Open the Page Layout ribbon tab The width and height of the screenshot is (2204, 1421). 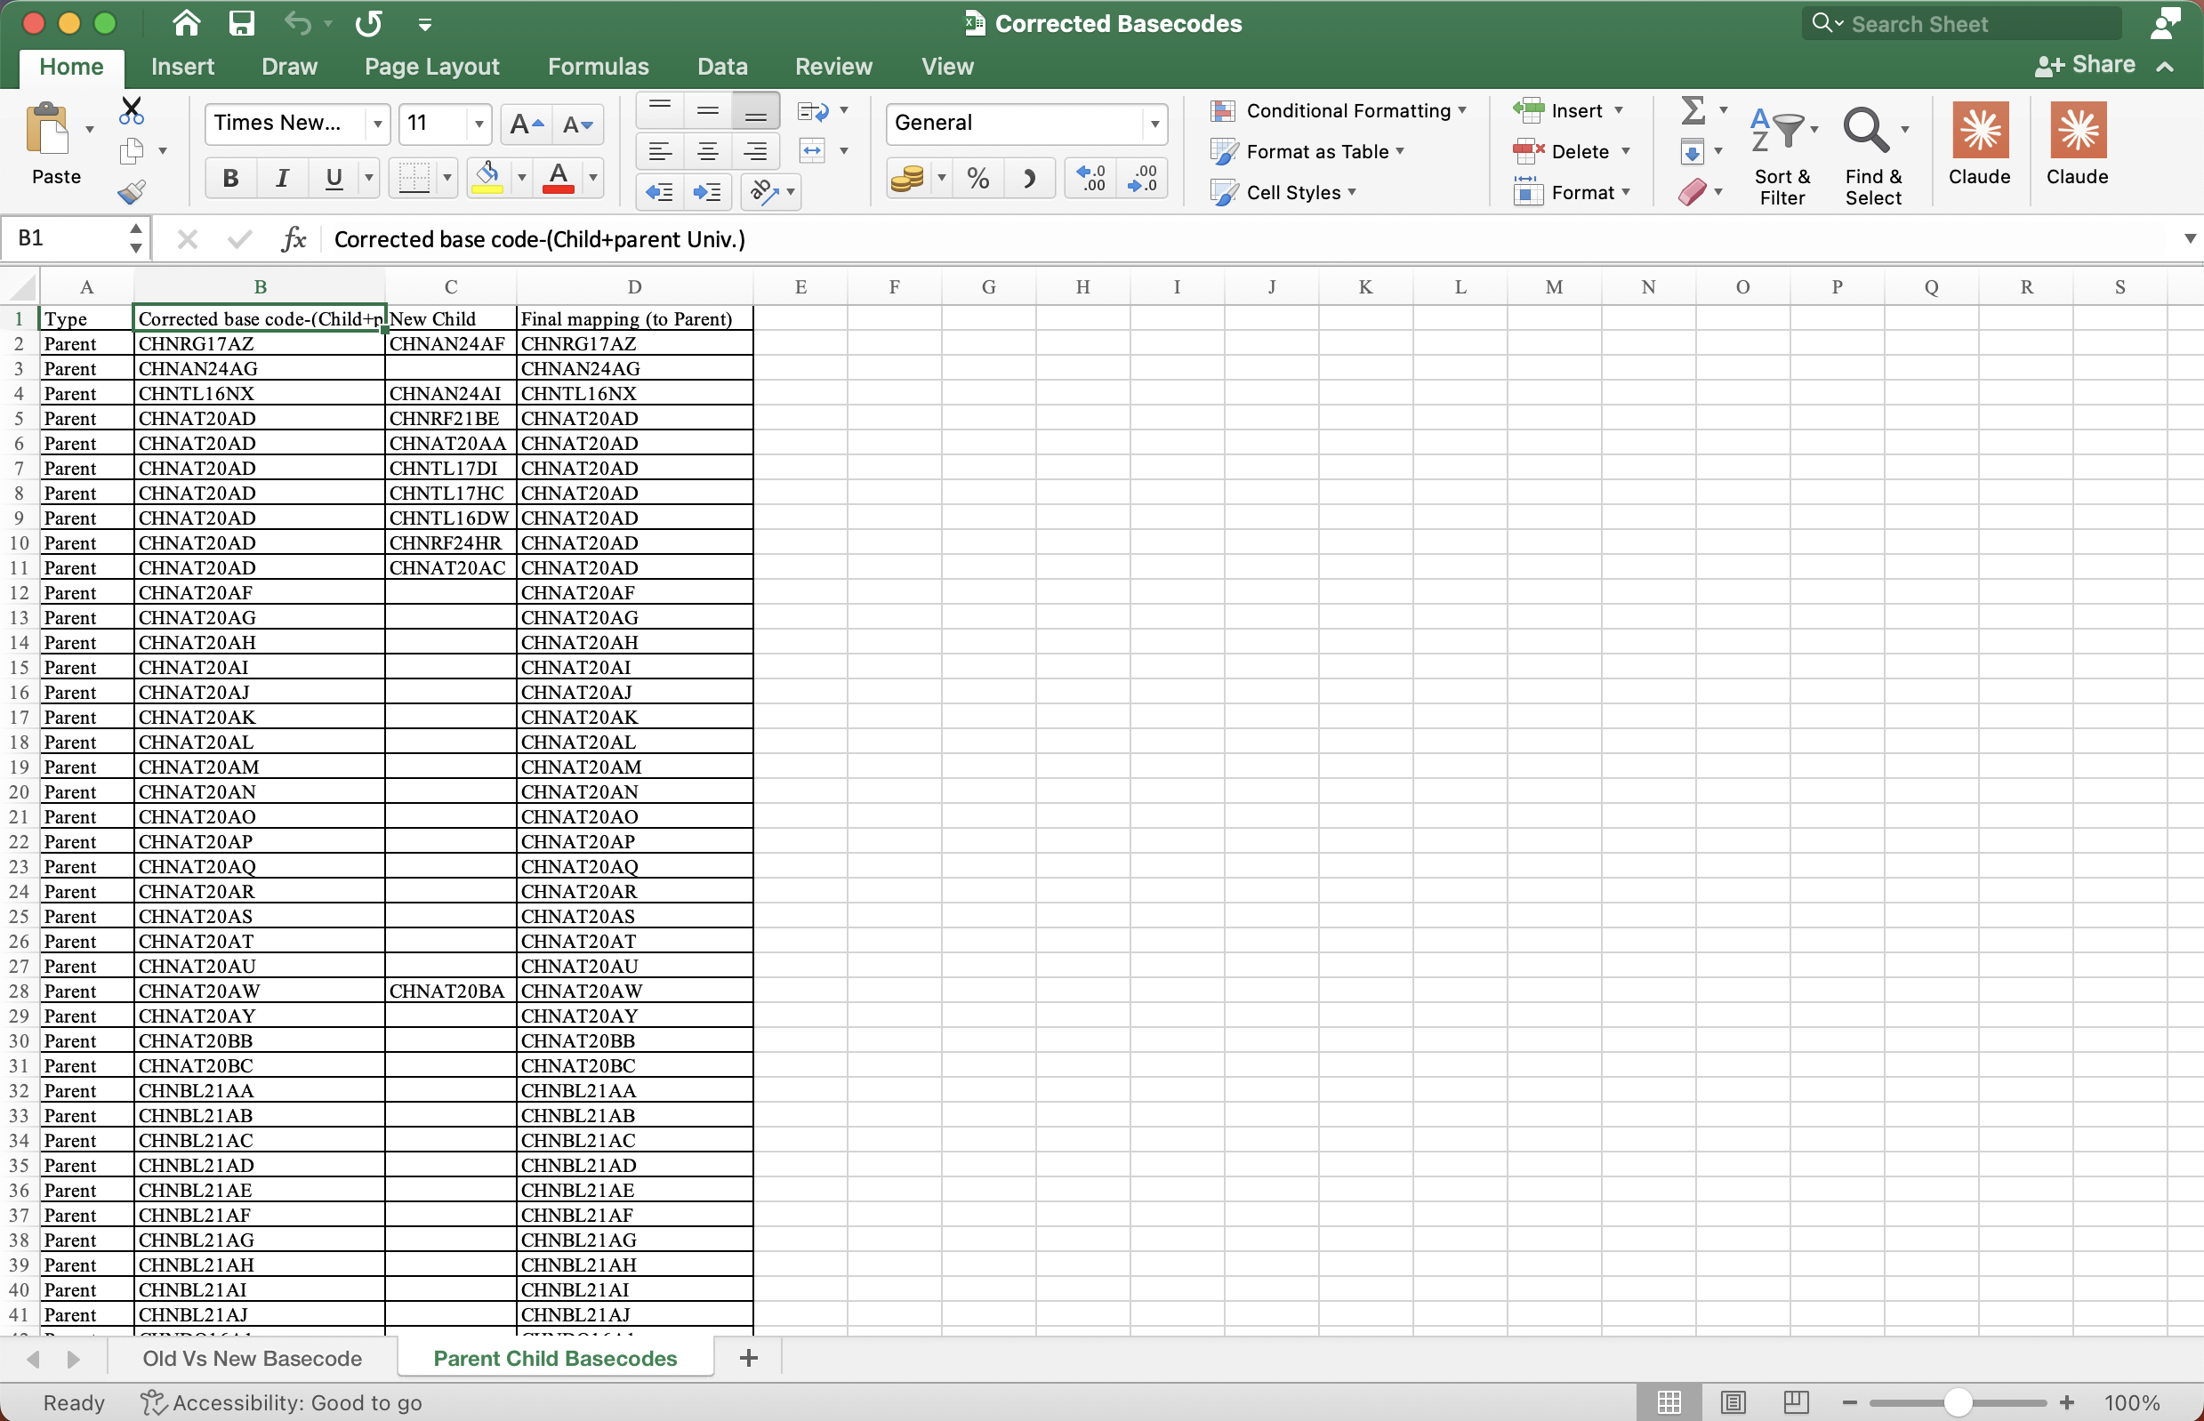coord(431,67)
